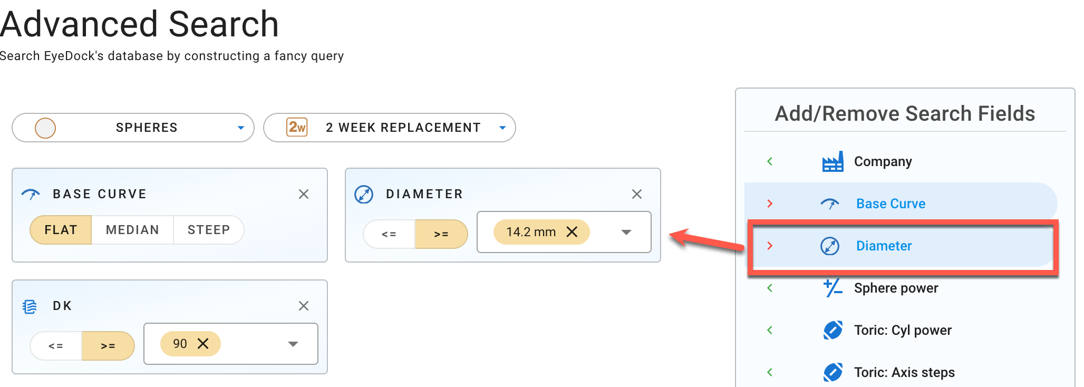Close the Diameter search card
This screenshot has width=1084, height=387.
637,194
